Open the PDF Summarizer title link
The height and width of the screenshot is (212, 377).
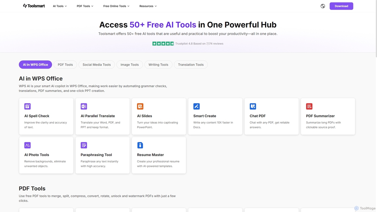(320, 116)
